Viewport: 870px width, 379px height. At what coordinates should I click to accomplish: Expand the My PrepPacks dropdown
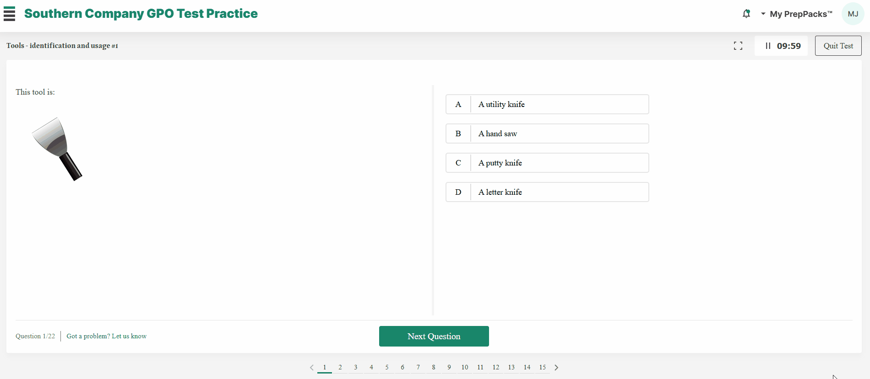796,14
